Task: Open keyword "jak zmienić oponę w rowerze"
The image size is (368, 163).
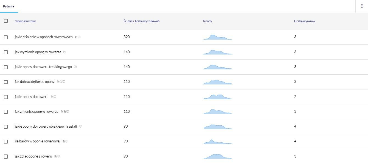Action: click(x=36, y=112)
